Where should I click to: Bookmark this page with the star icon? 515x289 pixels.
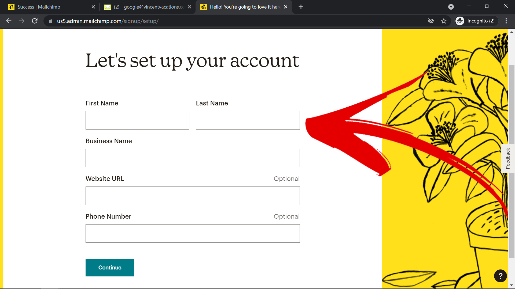444,21
